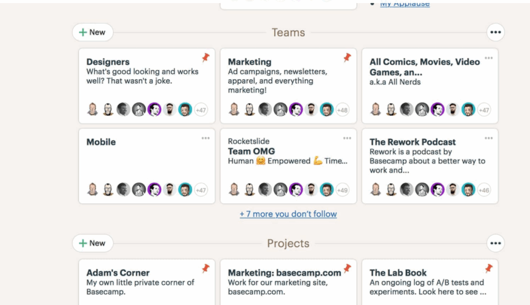
Task: Open the Projects section options menu
Action: [495, 243]
